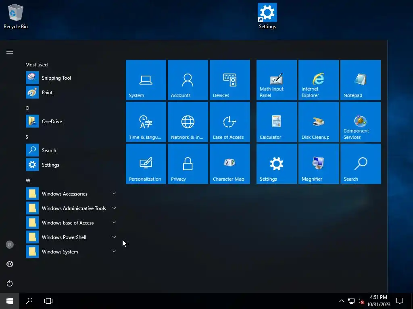Image resolution: width=413 pixels, height=309 pixels.
Task: Open the Windows Administrative Tools folder
Action: pyautogui.click(x=71, y=208)
